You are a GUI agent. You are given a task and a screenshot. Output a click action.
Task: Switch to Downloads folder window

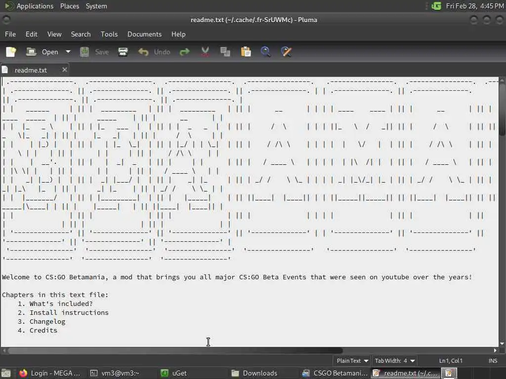255,373
